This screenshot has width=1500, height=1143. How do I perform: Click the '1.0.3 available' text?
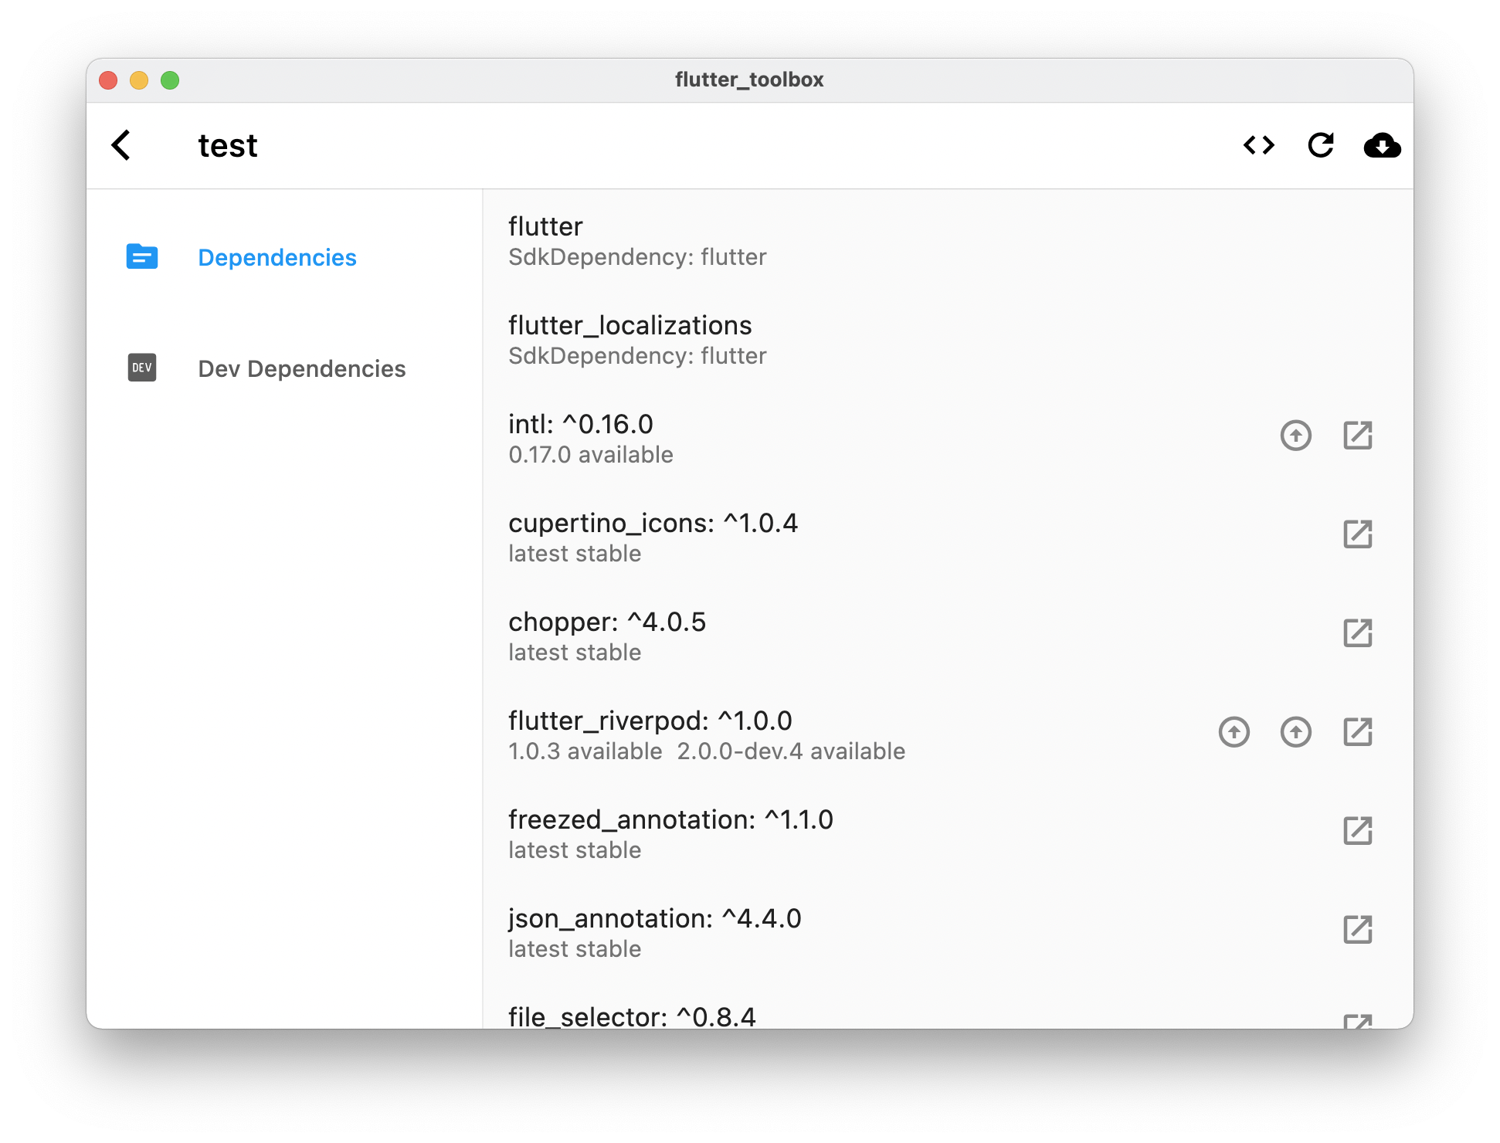[x=585, y=751]
